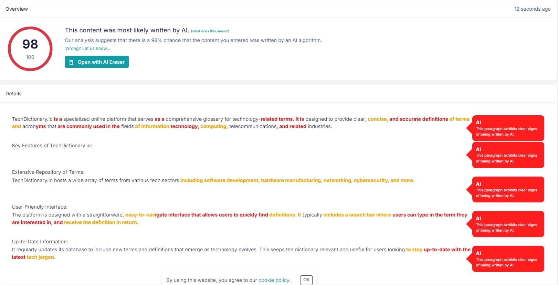Screen dimensions: 558x285
Task: Click AI badge beside Up-to-Date Information paragraph
Action: (x=508, y=259)
